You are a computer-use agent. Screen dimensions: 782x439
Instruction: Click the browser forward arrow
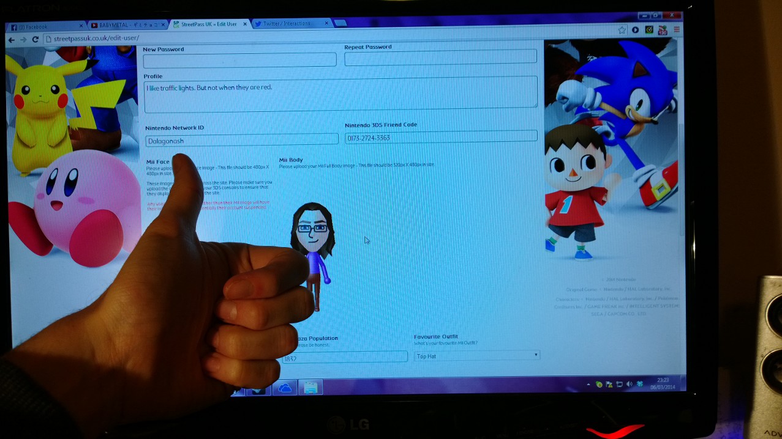[x=23, y=40]
